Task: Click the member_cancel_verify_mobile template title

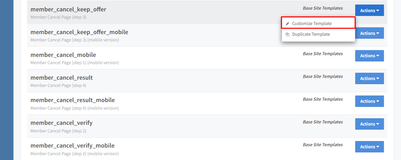Action: tap(72, 146)
